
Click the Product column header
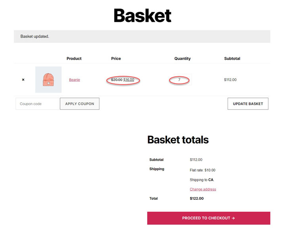[74, 59]
